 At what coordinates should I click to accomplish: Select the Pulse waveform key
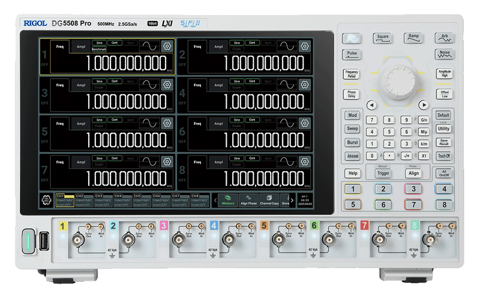[352, 55]
